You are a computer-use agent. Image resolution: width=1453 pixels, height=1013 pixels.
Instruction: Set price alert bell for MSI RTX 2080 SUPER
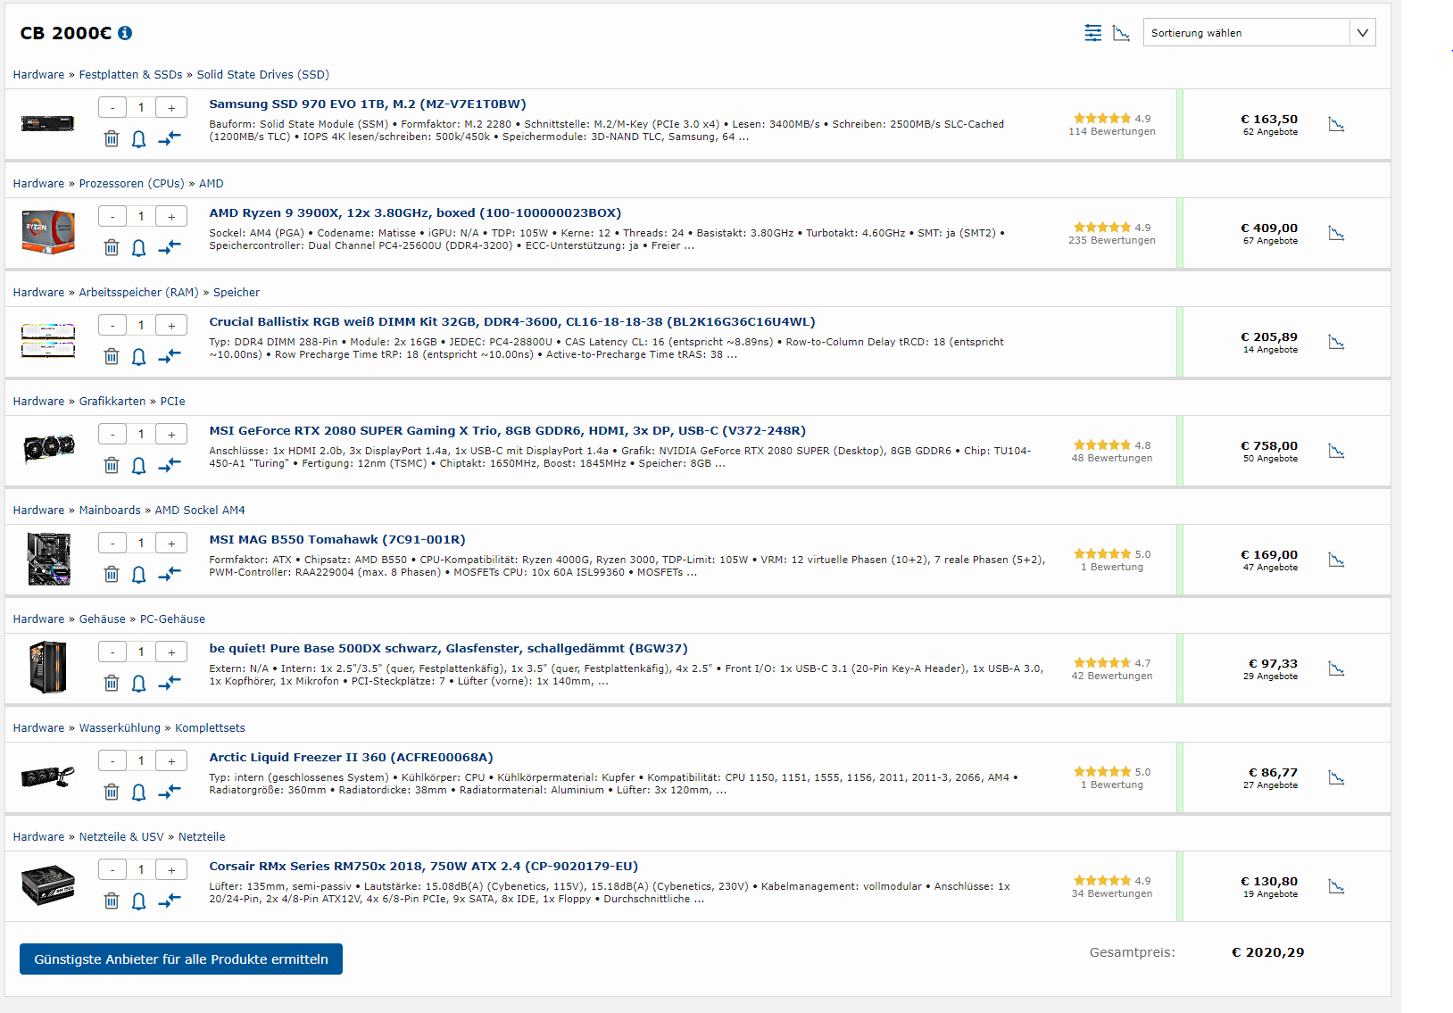point(139,465)
